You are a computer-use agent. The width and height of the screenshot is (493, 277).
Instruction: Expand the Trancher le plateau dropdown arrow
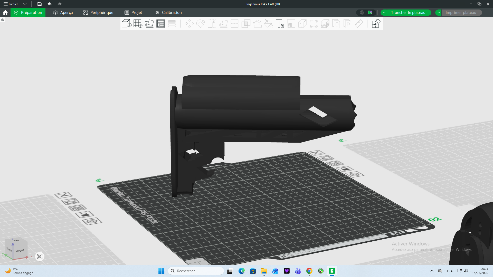point(384,13)
